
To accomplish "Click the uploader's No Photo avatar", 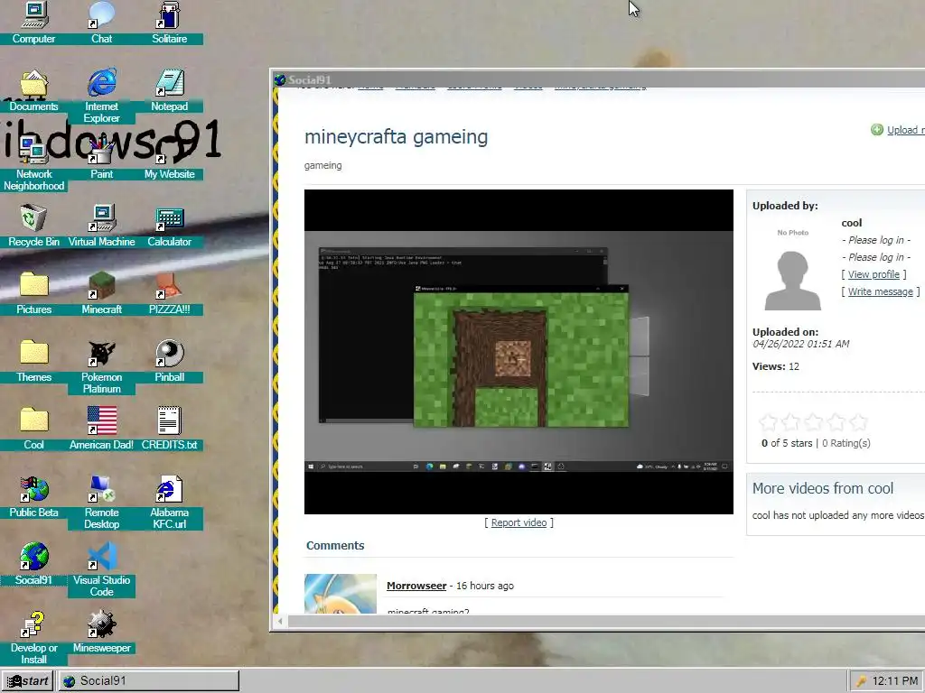I will [792, 269].
